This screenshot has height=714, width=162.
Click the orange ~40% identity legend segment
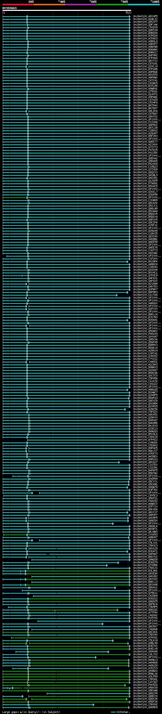pos(50,5)
